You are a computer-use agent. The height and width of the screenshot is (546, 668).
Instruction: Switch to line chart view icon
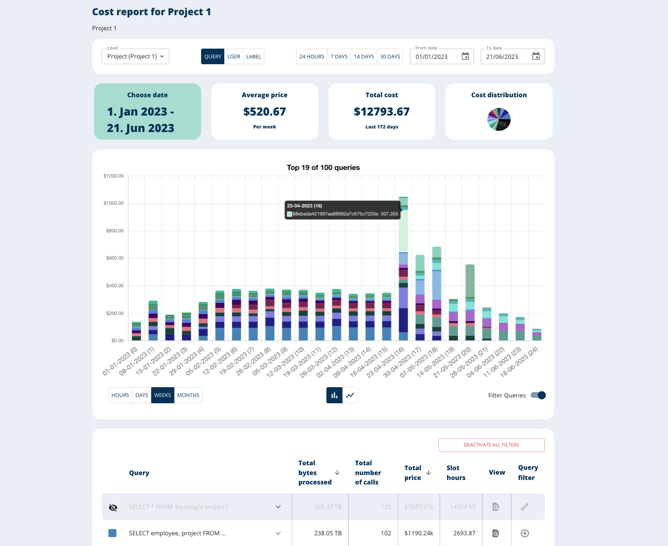click(x=350, y=395)
